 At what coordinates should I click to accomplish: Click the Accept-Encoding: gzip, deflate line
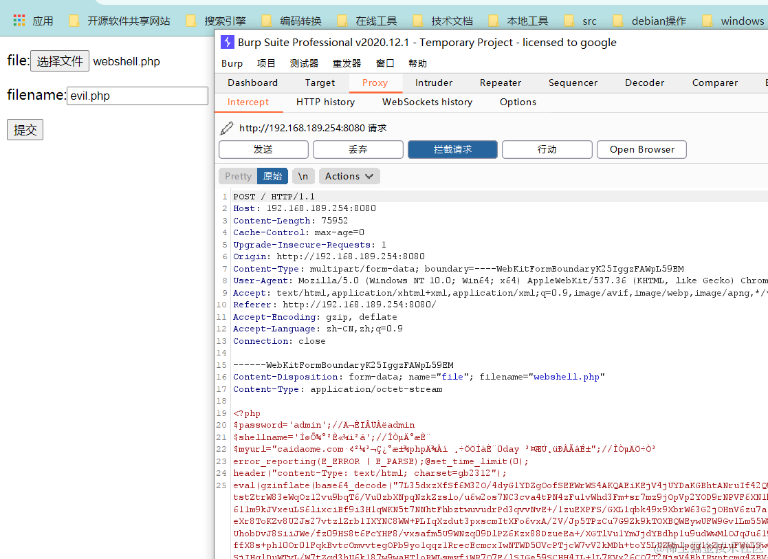(315, 316)
